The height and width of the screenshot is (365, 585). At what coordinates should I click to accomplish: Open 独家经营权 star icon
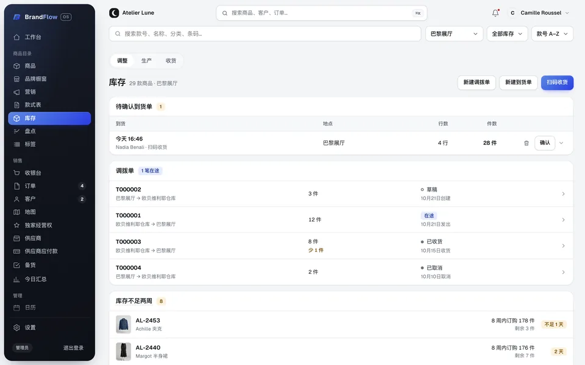pos(16,225)
